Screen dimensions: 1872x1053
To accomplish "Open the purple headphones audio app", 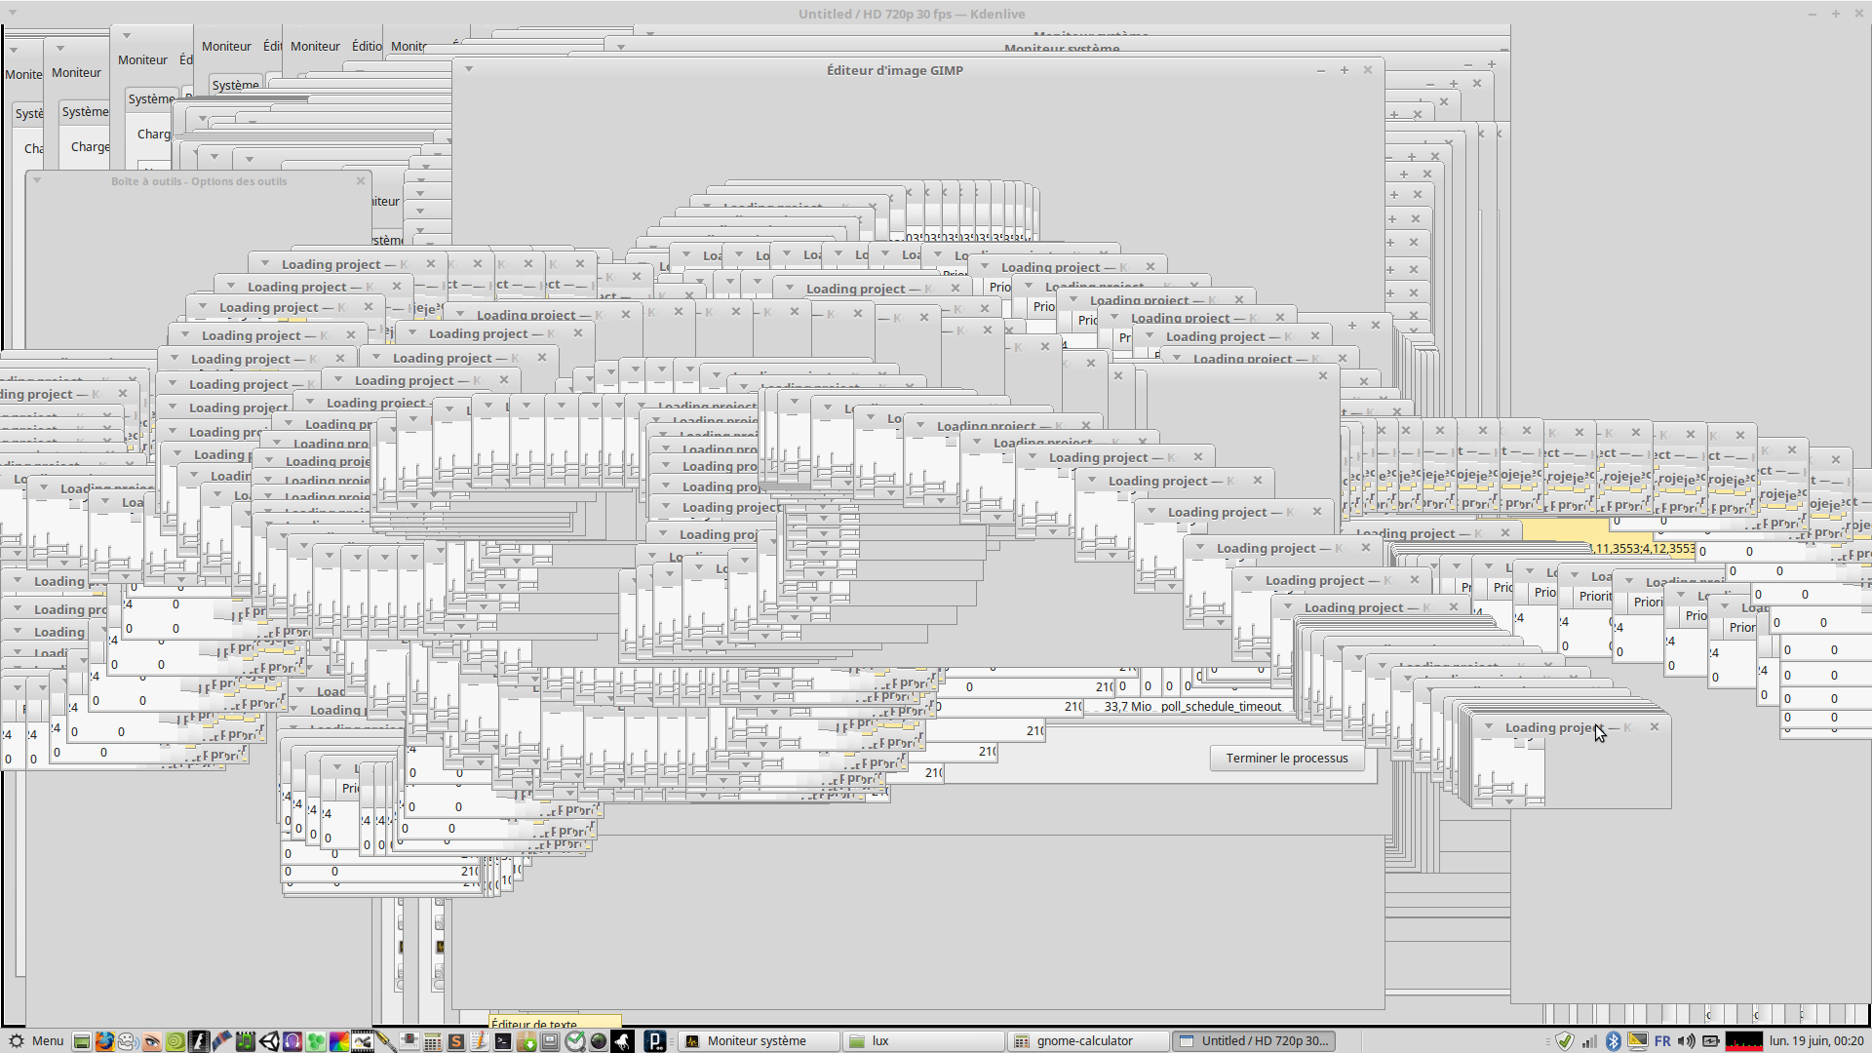I will point(292,1041).
